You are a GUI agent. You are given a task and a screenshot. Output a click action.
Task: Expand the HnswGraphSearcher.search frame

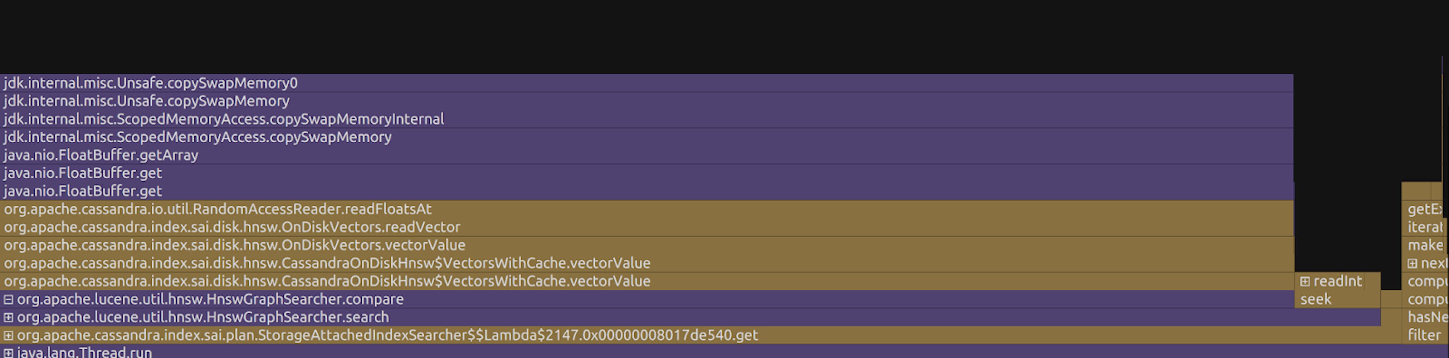(8, 317)
